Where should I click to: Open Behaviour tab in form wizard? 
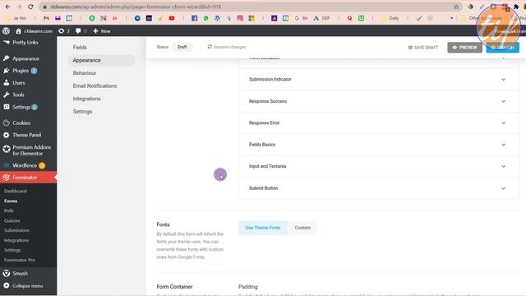[x=85, y=73]
